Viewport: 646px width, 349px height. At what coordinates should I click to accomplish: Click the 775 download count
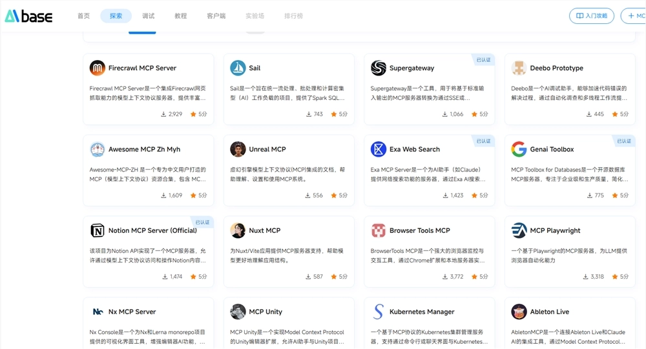[599, 195]
